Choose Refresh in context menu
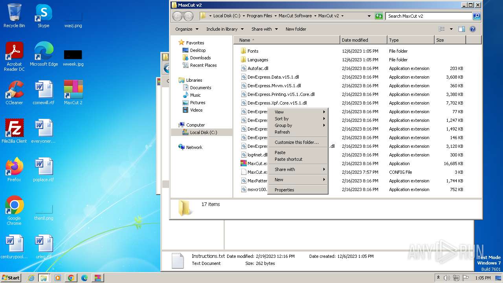503x283 pixels. 298,132
